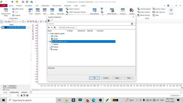Open the GNSS Monitor
This screenshot has width=183, height=103.
pyautogui.click(x=112, y=11)
